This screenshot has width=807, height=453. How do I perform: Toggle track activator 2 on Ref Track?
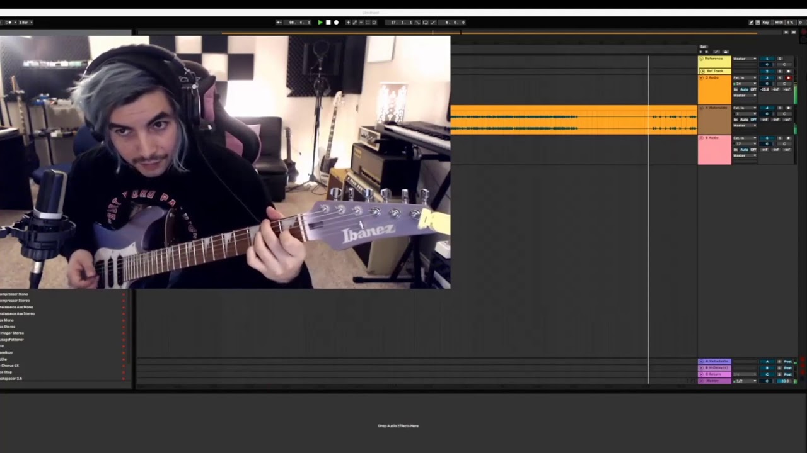click(767, 71)
